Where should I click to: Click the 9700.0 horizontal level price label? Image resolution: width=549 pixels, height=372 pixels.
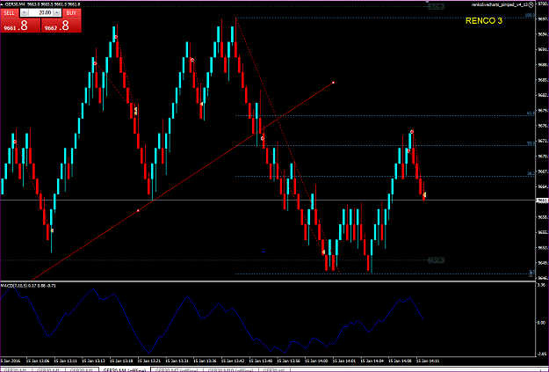pos(436,6)
